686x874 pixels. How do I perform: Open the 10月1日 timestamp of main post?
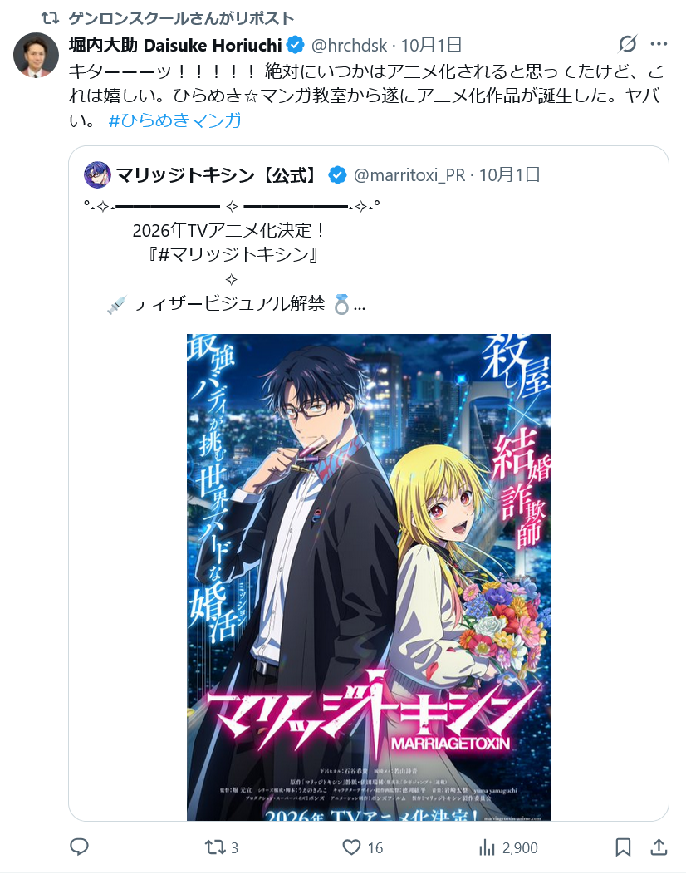tap(431, 45)
